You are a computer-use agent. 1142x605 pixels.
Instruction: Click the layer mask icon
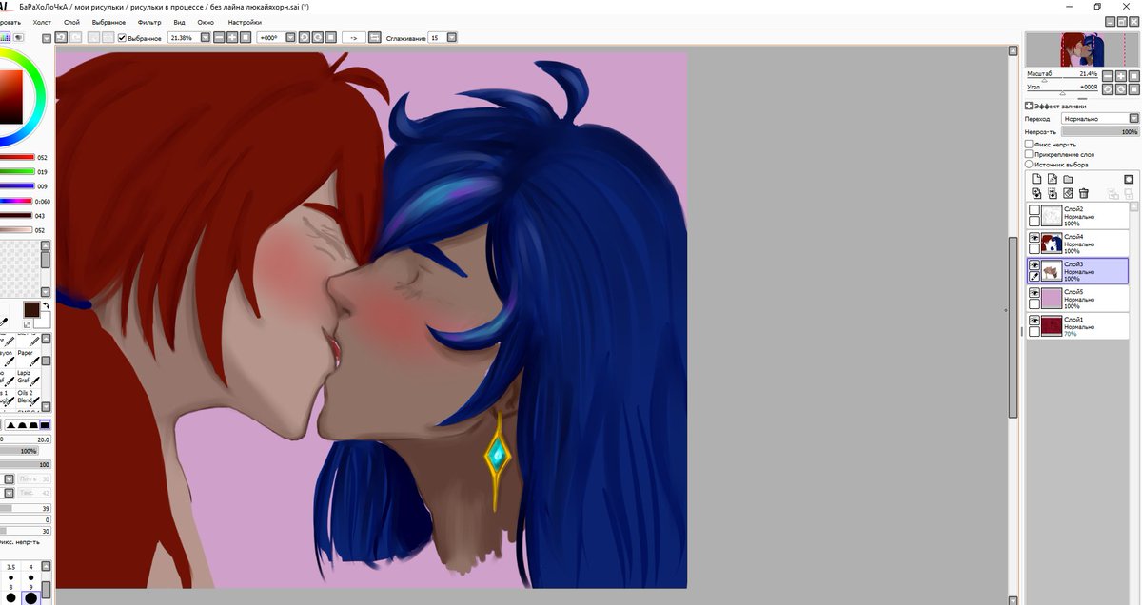pos(1129,179)
